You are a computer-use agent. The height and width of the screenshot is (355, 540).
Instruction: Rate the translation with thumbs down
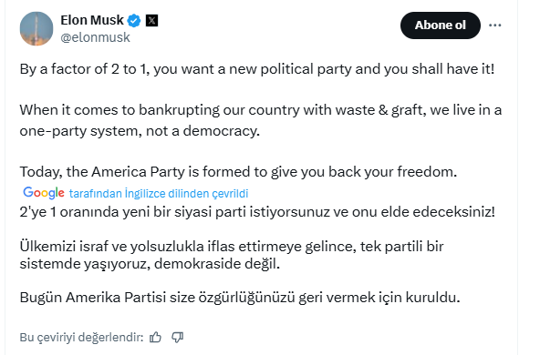coord(178,337)
